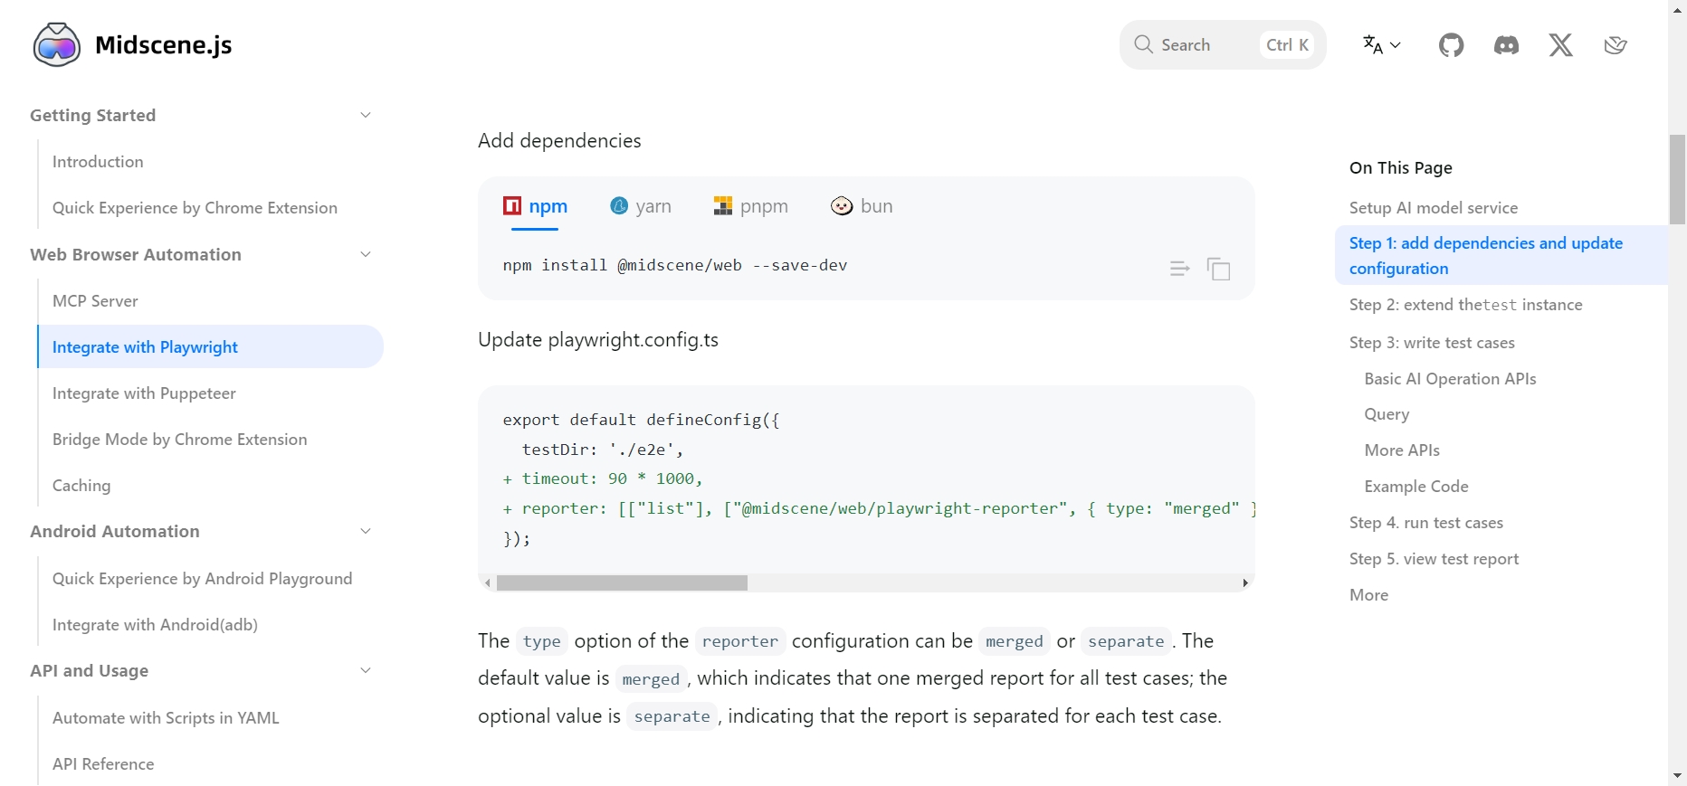Viewport: 1687px width, 786px height.
Task: Open the Discord community icon
Action: tap(1506, 44)
